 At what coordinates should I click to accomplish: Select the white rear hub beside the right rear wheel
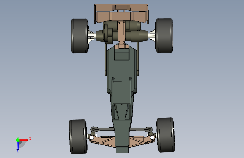[x=153, y=36]
